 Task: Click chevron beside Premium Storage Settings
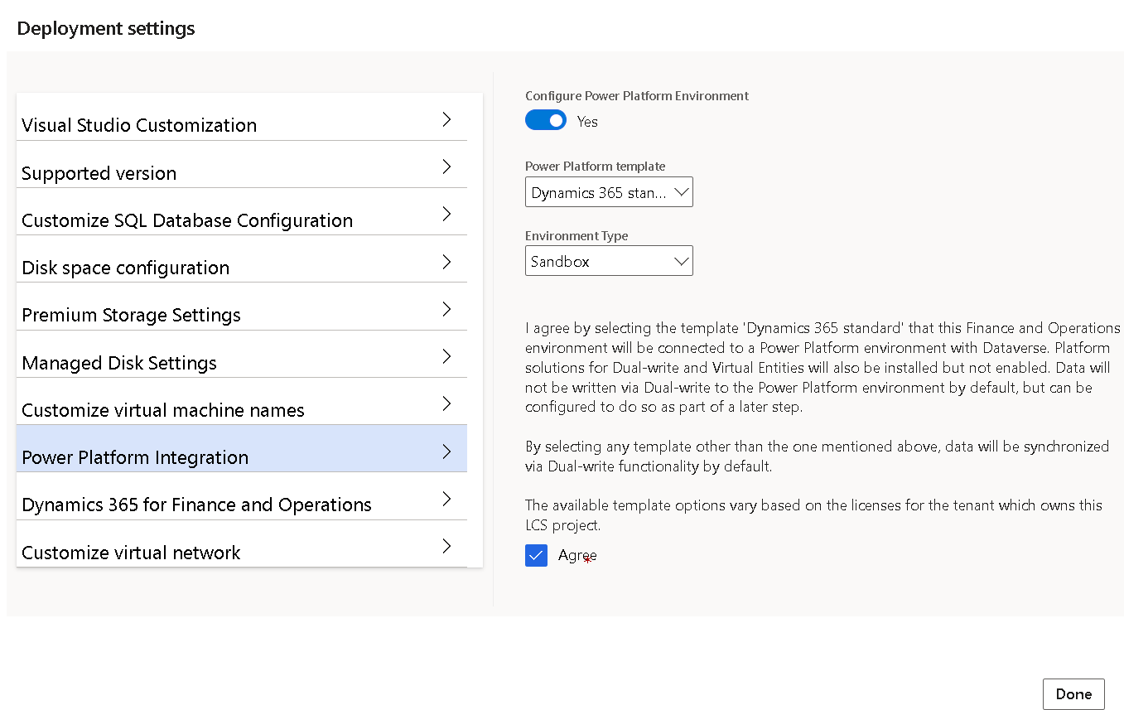[x=446, y=309]
